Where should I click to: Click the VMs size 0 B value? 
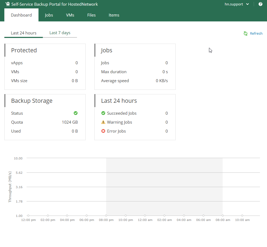(75, 81)
